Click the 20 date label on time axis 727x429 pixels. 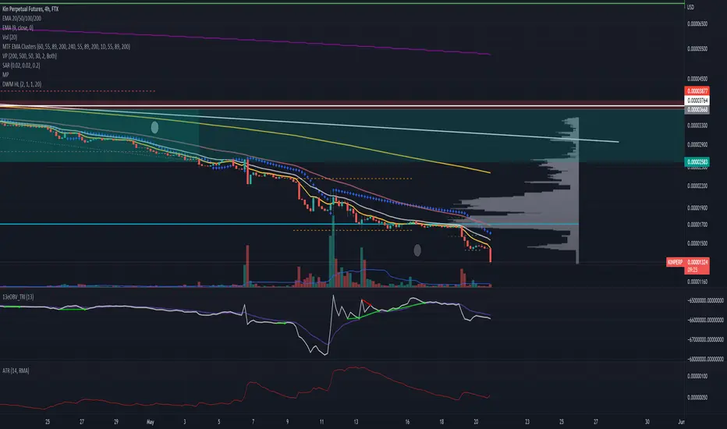(476, 422)
